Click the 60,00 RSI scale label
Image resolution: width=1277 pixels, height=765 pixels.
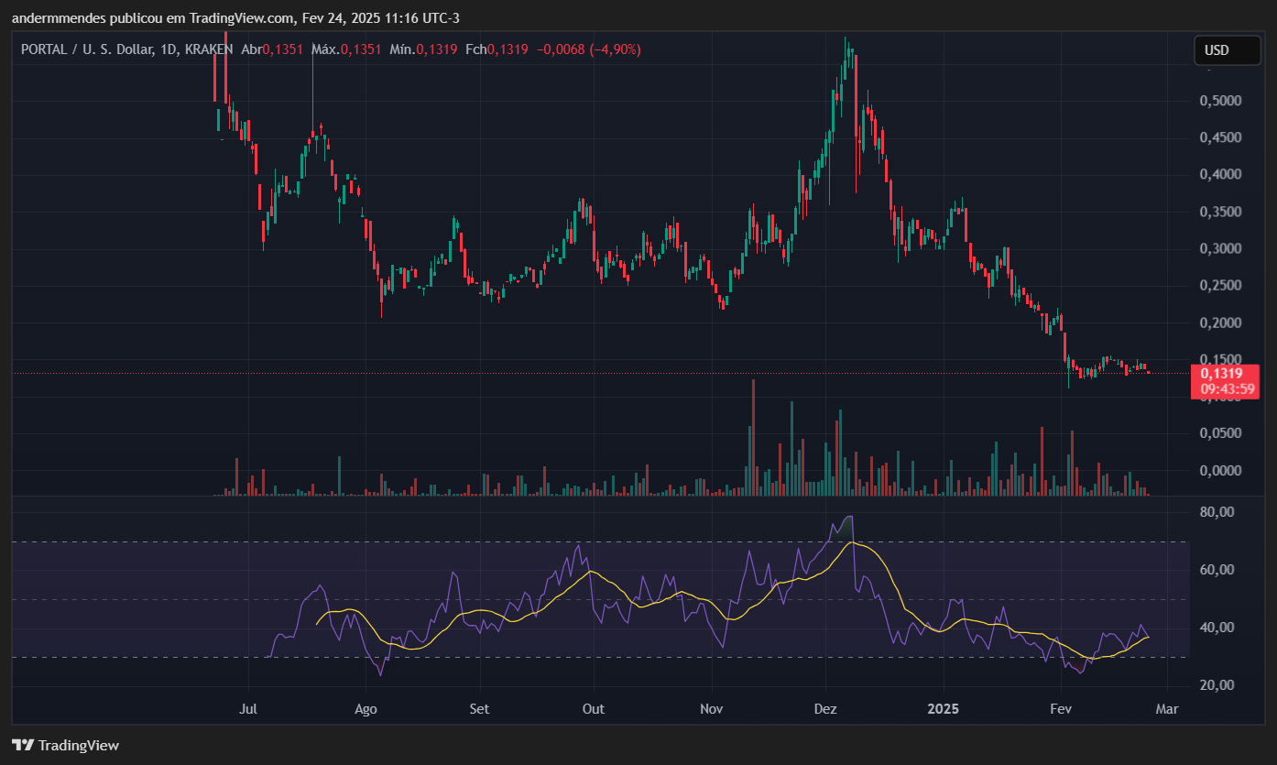1218,570
